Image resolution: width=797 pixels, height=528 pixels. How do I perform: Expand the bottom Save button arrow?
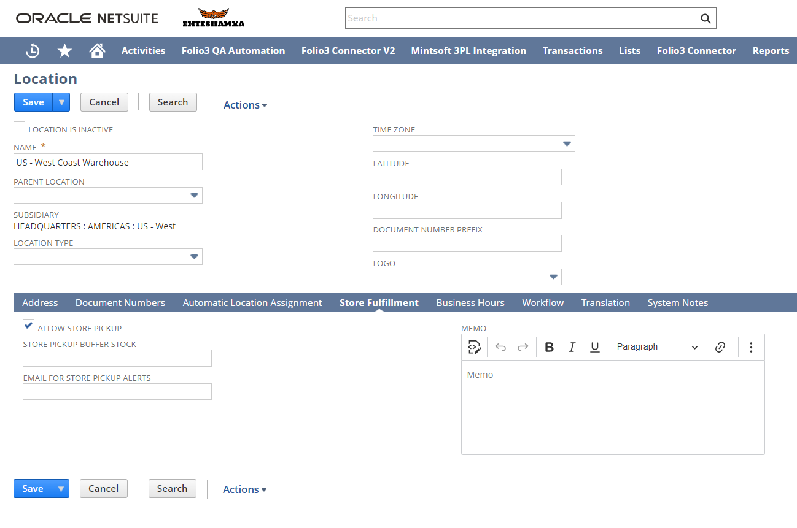coord(61,489)
